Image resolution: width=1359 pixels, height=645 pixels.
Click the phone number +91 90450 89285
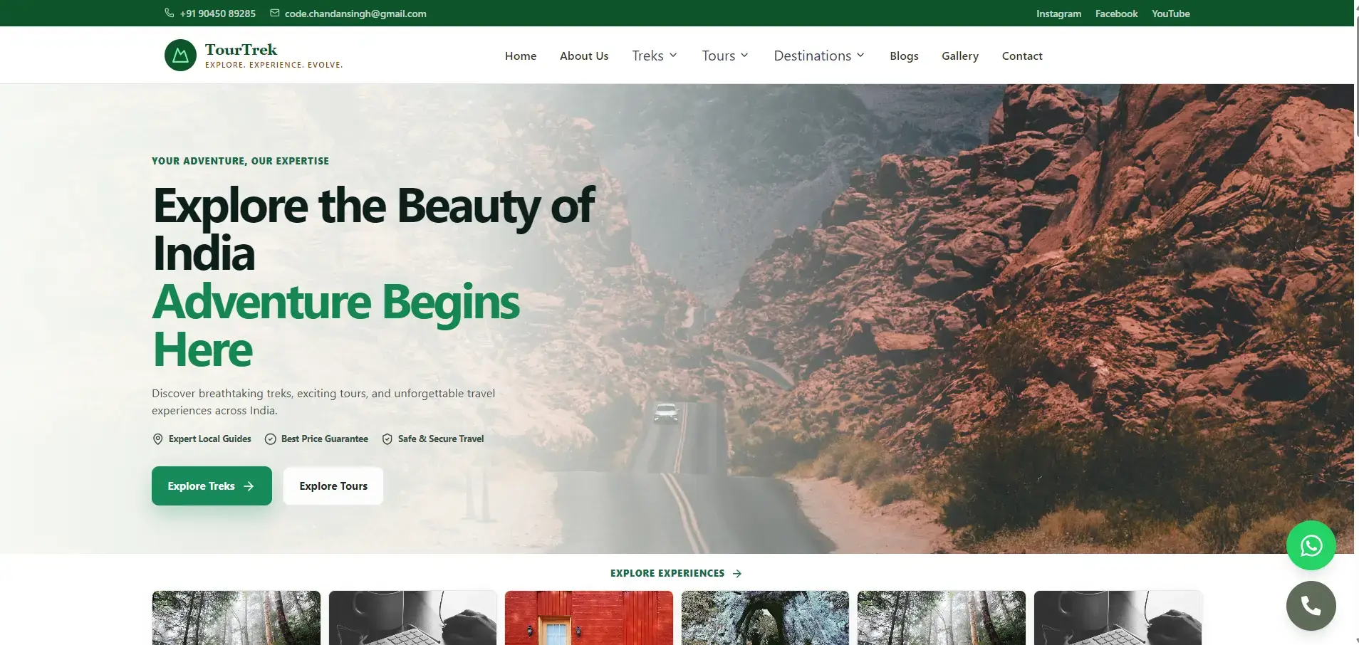pyautogui.click(x=218, y=14)
